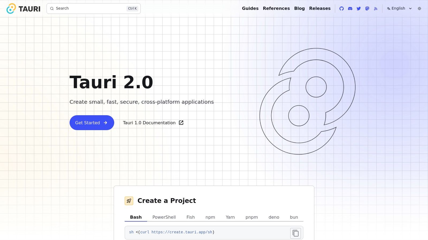
Task: Open the Releases page
Action: click(x=320, y=8)
